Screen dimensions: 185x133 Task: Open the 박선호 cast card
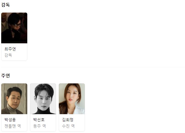(43, 107)
